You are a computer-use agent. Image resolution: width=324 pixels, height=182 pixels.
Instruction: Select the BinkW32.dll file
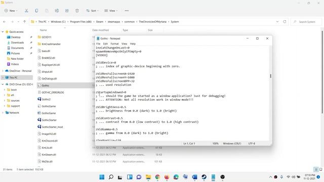click(48, 58)
